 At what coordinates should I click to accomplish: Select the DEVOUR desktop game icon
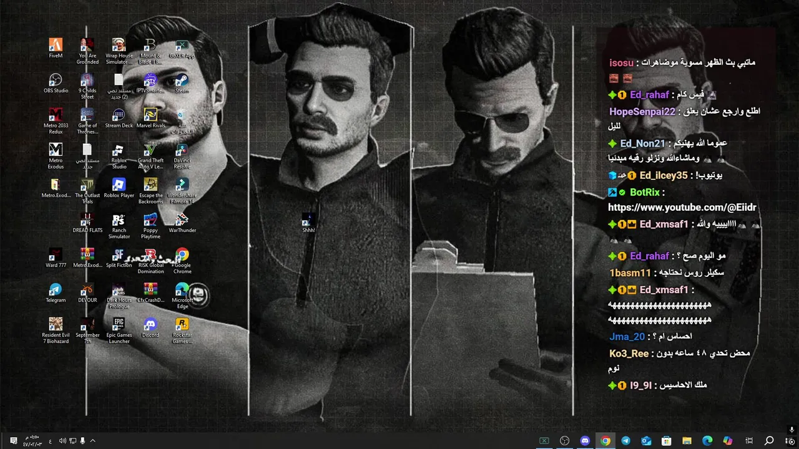[87, 294]
